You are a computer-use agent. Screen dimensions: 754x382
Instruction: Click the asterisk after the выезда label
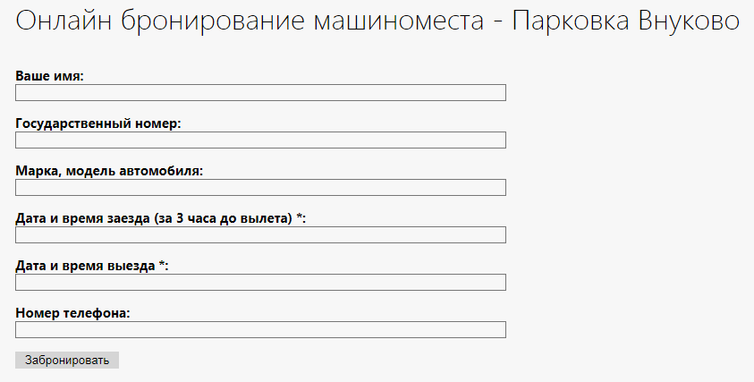[162, 265]
